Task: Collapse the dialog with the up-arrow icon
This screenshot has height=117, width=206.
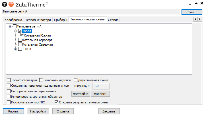Action: 196,3
